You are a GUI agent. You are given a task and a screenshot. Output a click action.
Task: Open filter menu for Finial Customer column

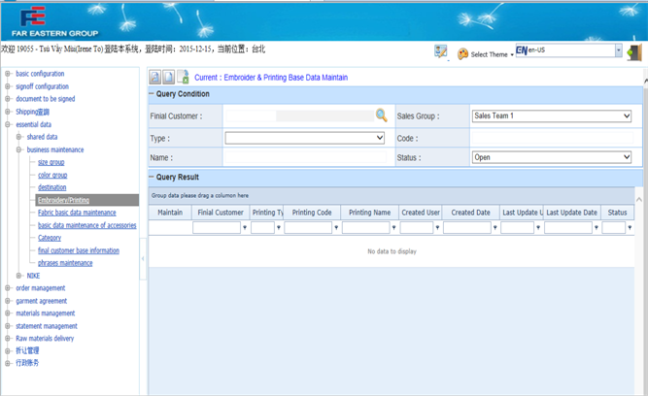click(245, 228)
